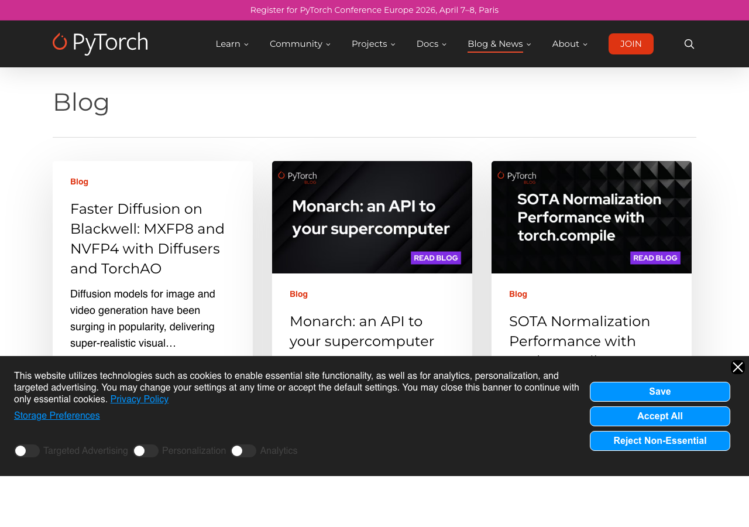
Task: Open the Privacy Policy link
Action: pos(139,398)
